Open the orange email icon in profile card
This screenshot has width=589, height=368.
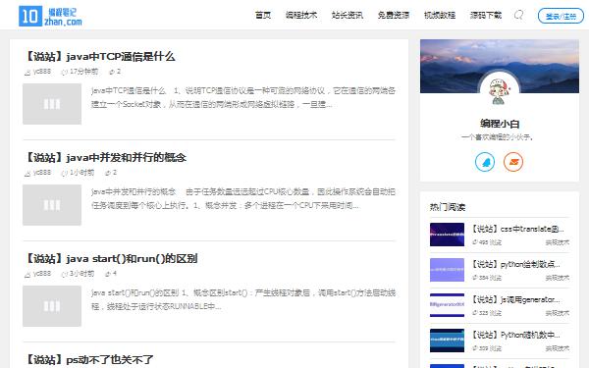pyautogui.click(x=513, y=162)
